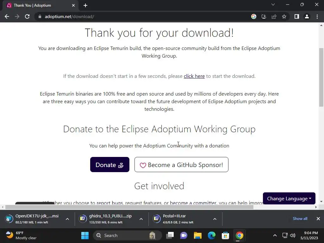Open the weather widget showing 69°F
This screenshot has height=243, width=324.
click(x=21, y=235)
